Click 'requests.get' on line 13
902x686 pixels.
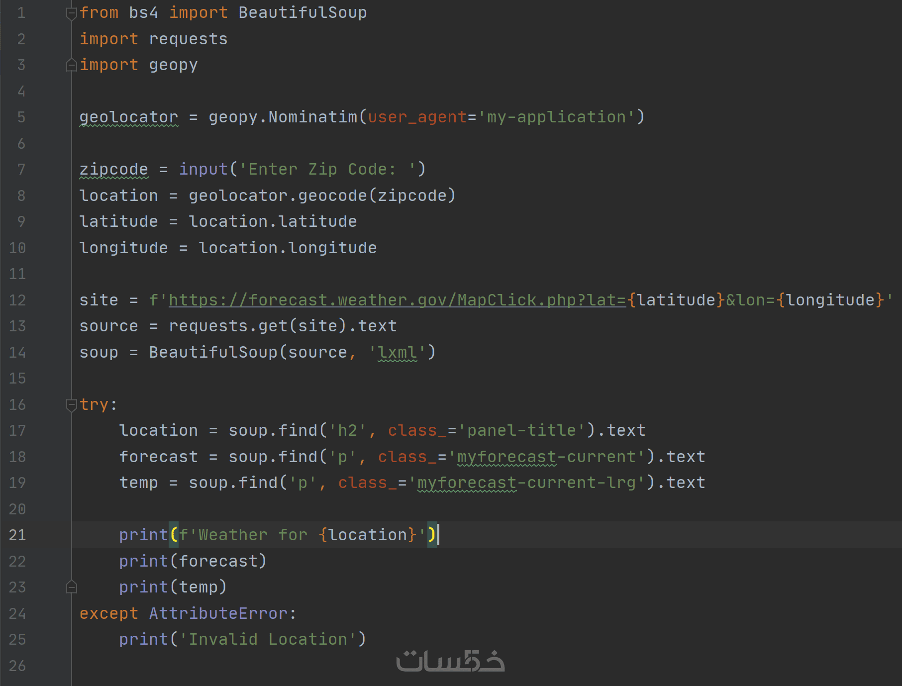click(x=228, y=326)
